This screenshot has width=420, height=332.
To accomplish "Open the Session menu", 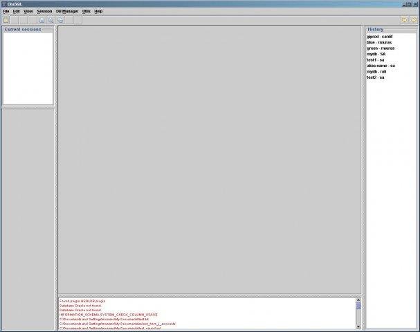I will [44, 11].
